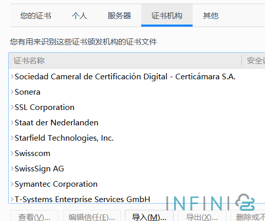
Task: Expand the Symantec Corporation group
Action: pos(12,184)
